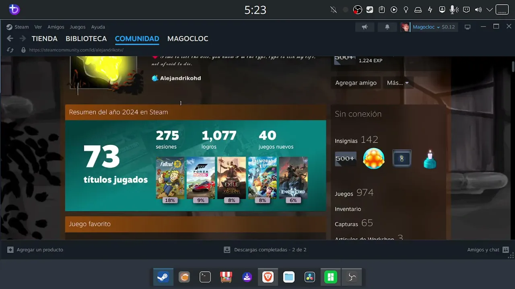Select the candle badge
This screenshot has width=515, height=289.
coord(430,159)
